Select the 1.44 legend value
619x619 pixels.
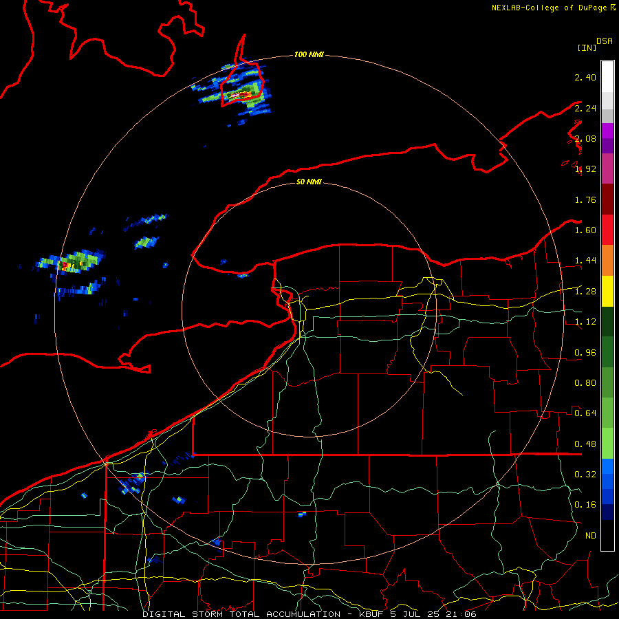coord(585,261)
